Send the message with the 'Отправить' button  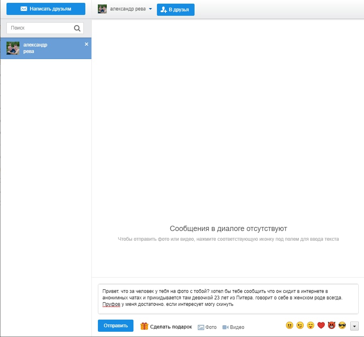[x=116, y=326]
